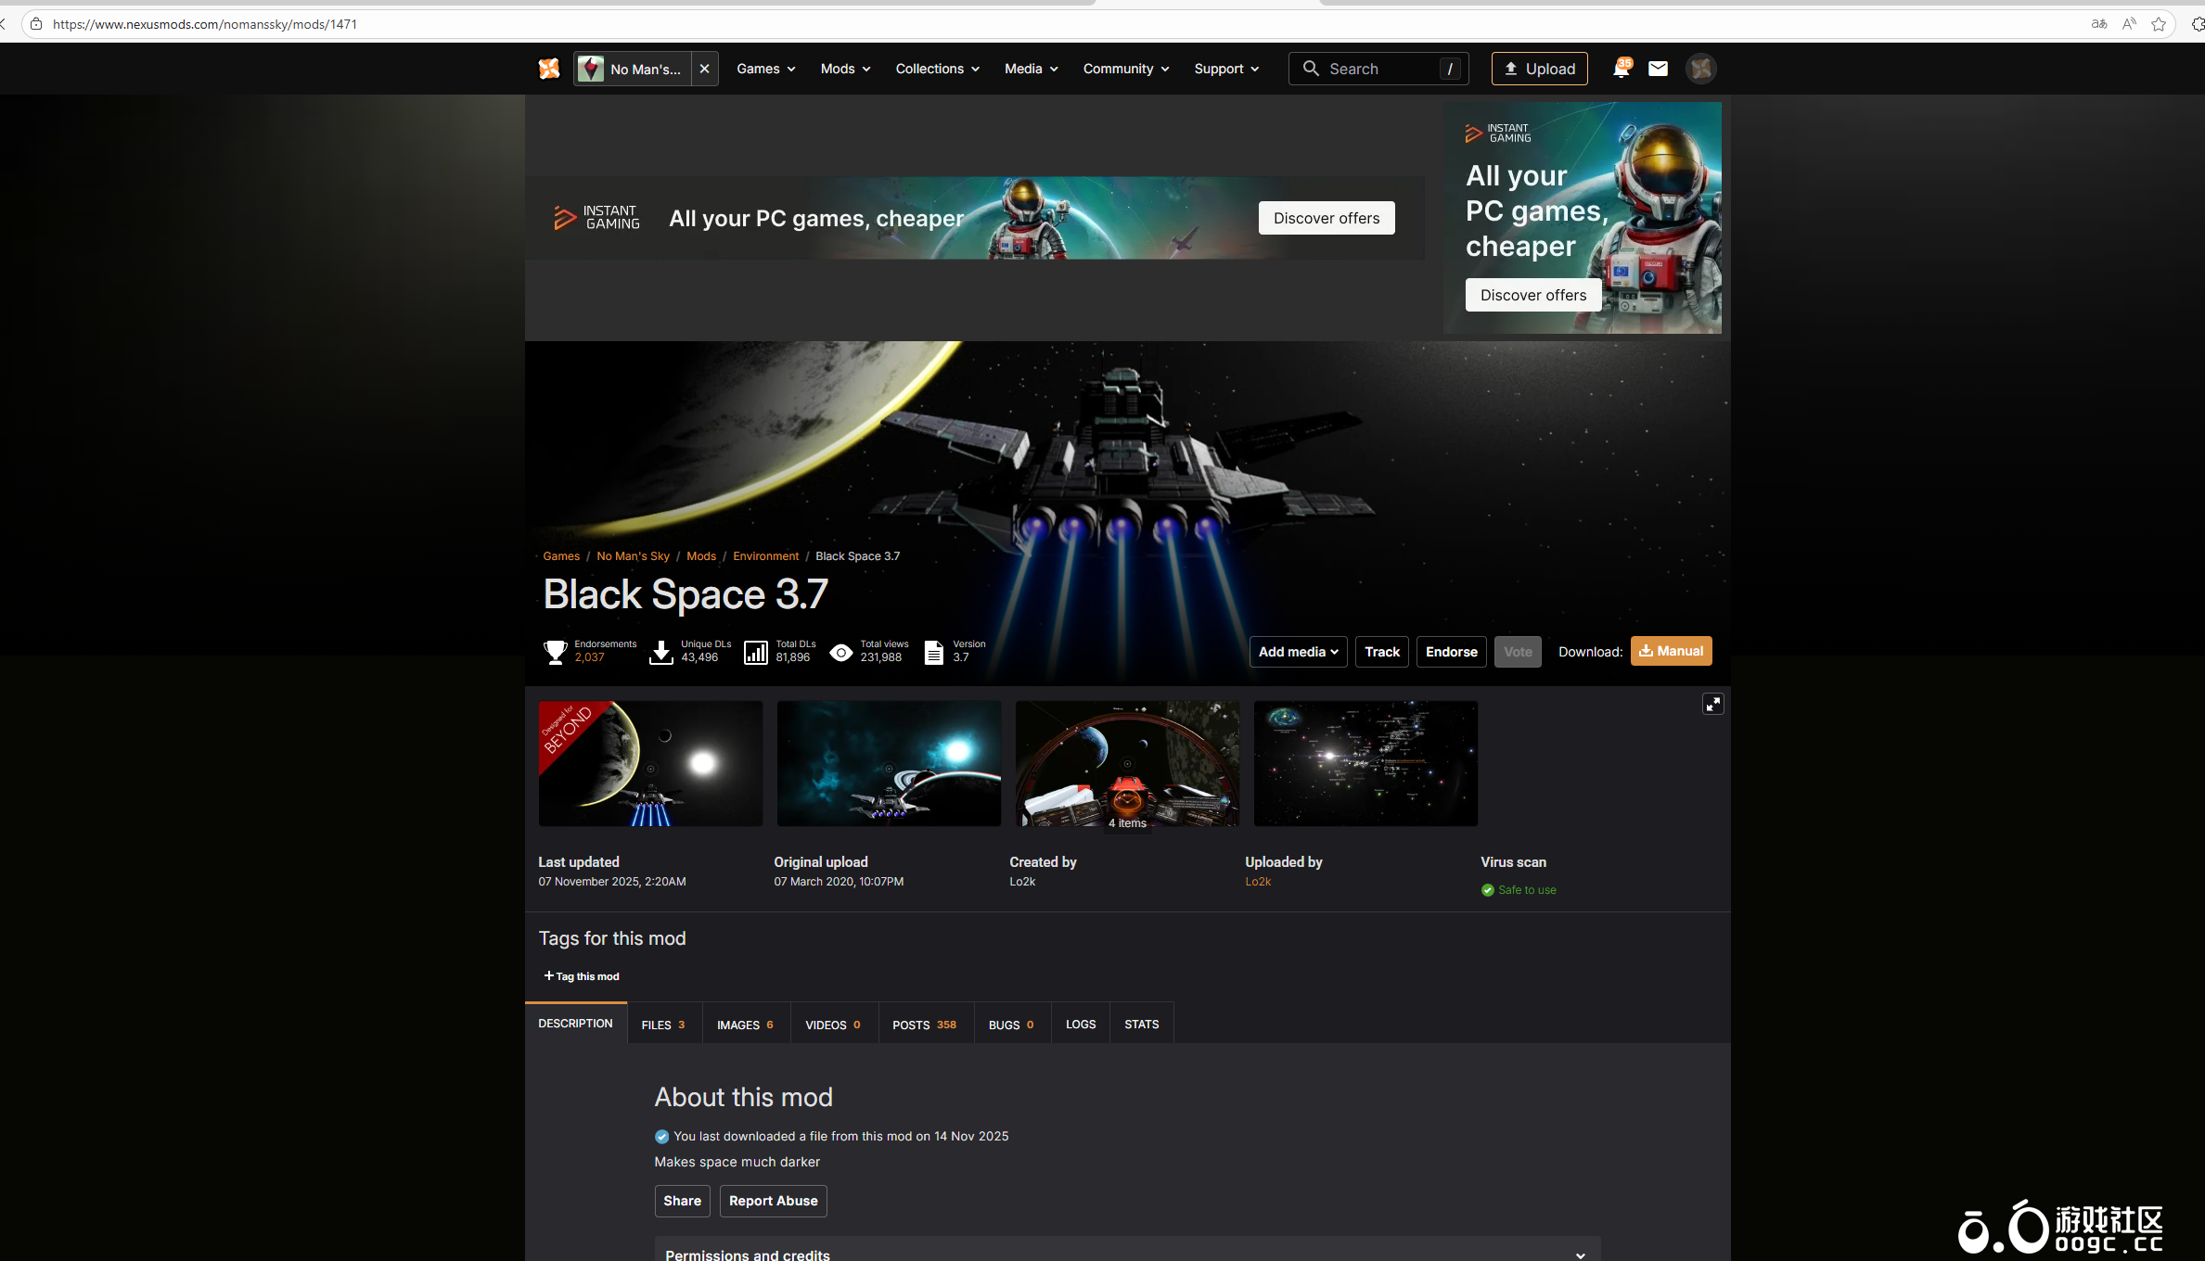Close the No Man's Sky game filter
The height and width of the screenshot is (1261, 2205).
[705, 69]
